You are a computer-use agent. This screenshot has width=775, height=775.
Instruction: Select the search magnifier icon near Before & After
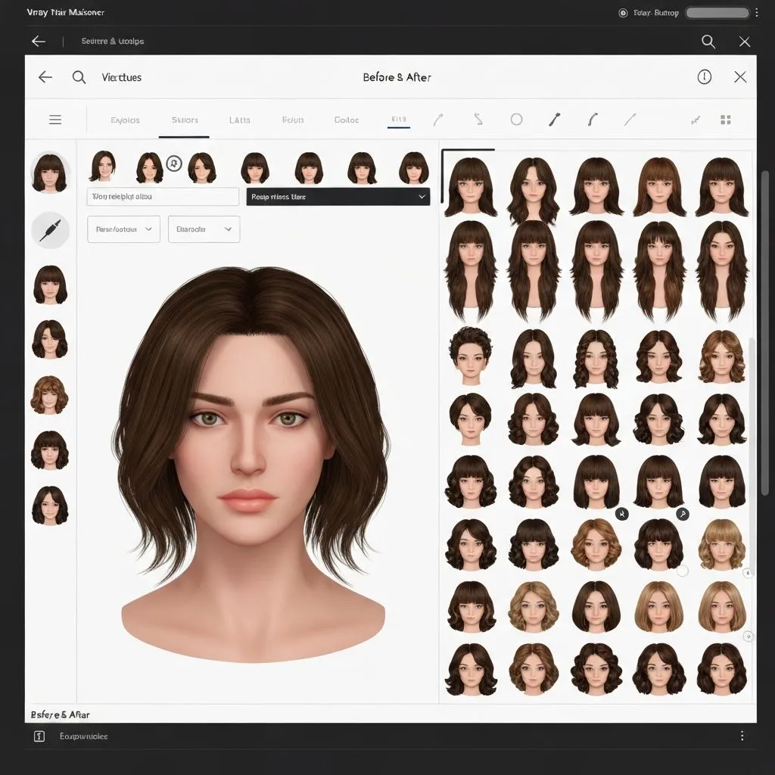79,76
